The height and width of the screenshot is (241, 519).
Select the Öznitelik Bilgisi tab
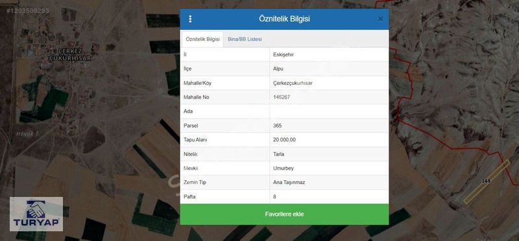click(202, 39)
